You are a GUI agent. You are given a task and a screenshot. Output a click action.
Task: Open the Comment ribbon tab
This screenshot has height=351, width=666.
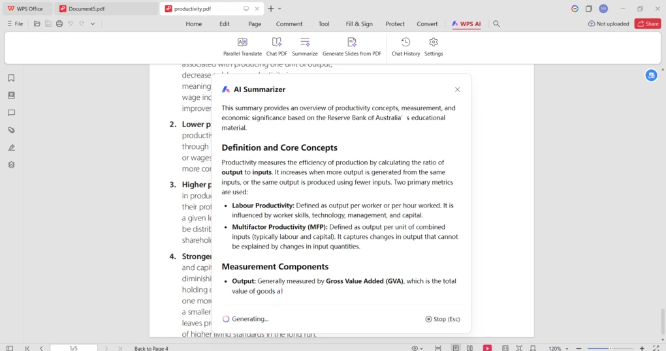pos(289,23)
